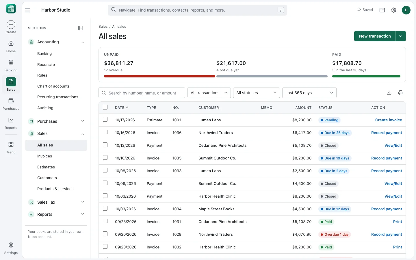Viewport: 416px width, 260px height.
Task: Download the sales list
Action: (x=389, y=93)
